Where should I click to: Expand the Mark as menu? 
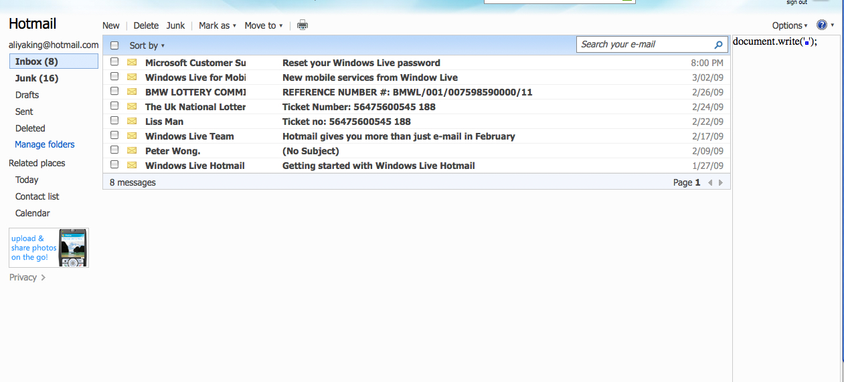tap(217, 25)
